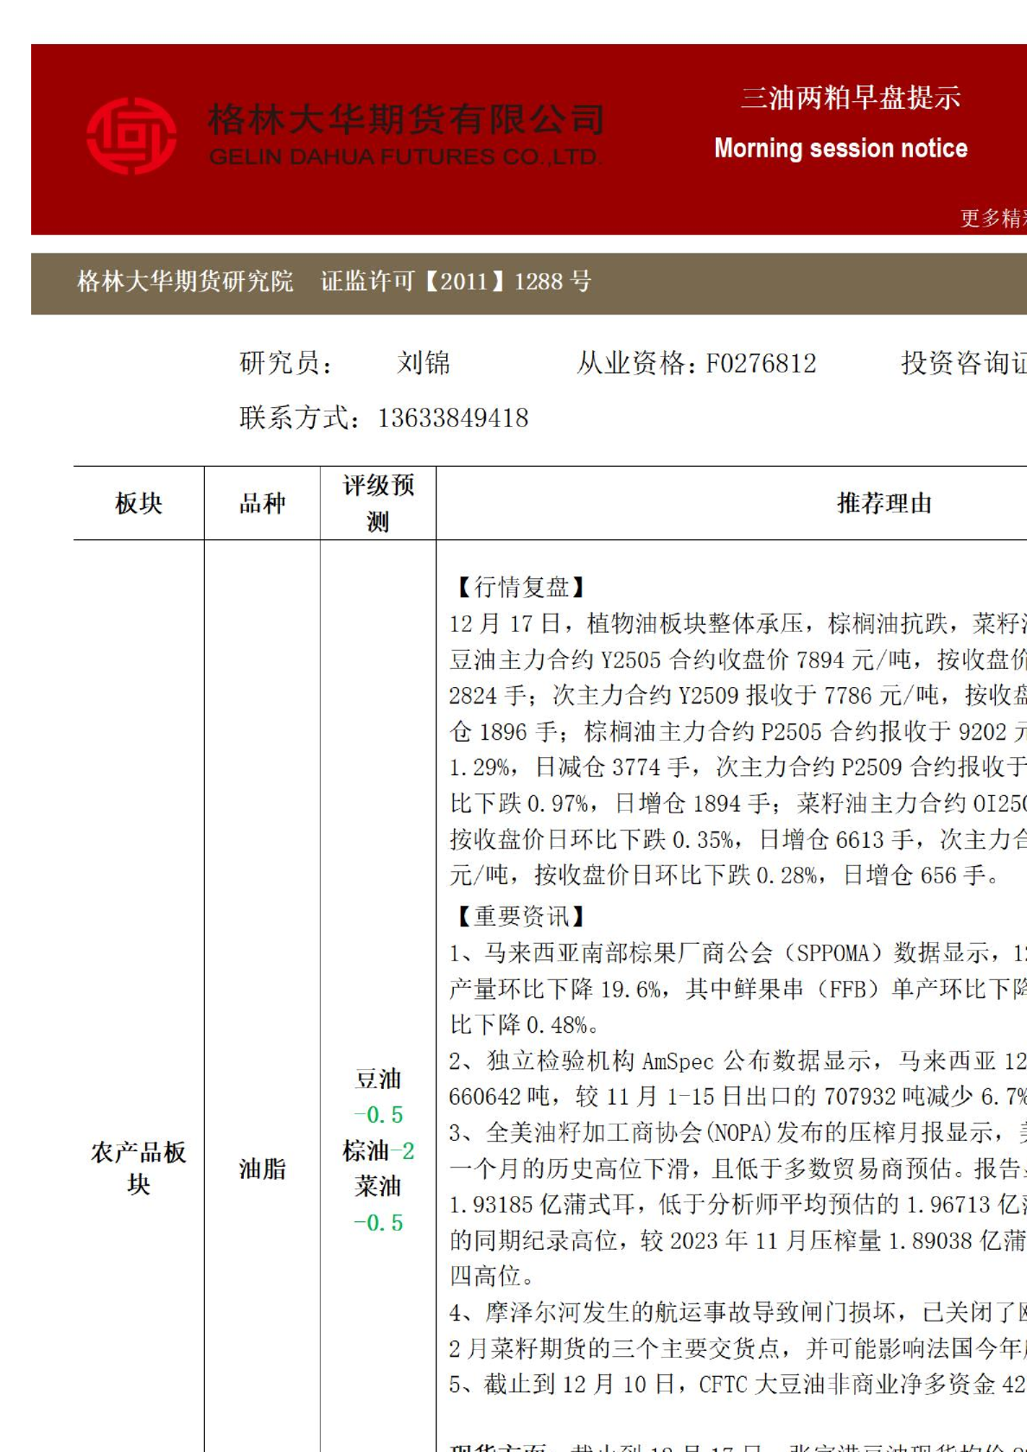Click the 豆油 rating label
This screenshot has height=1452, width=1027.
coord(378,1079)
